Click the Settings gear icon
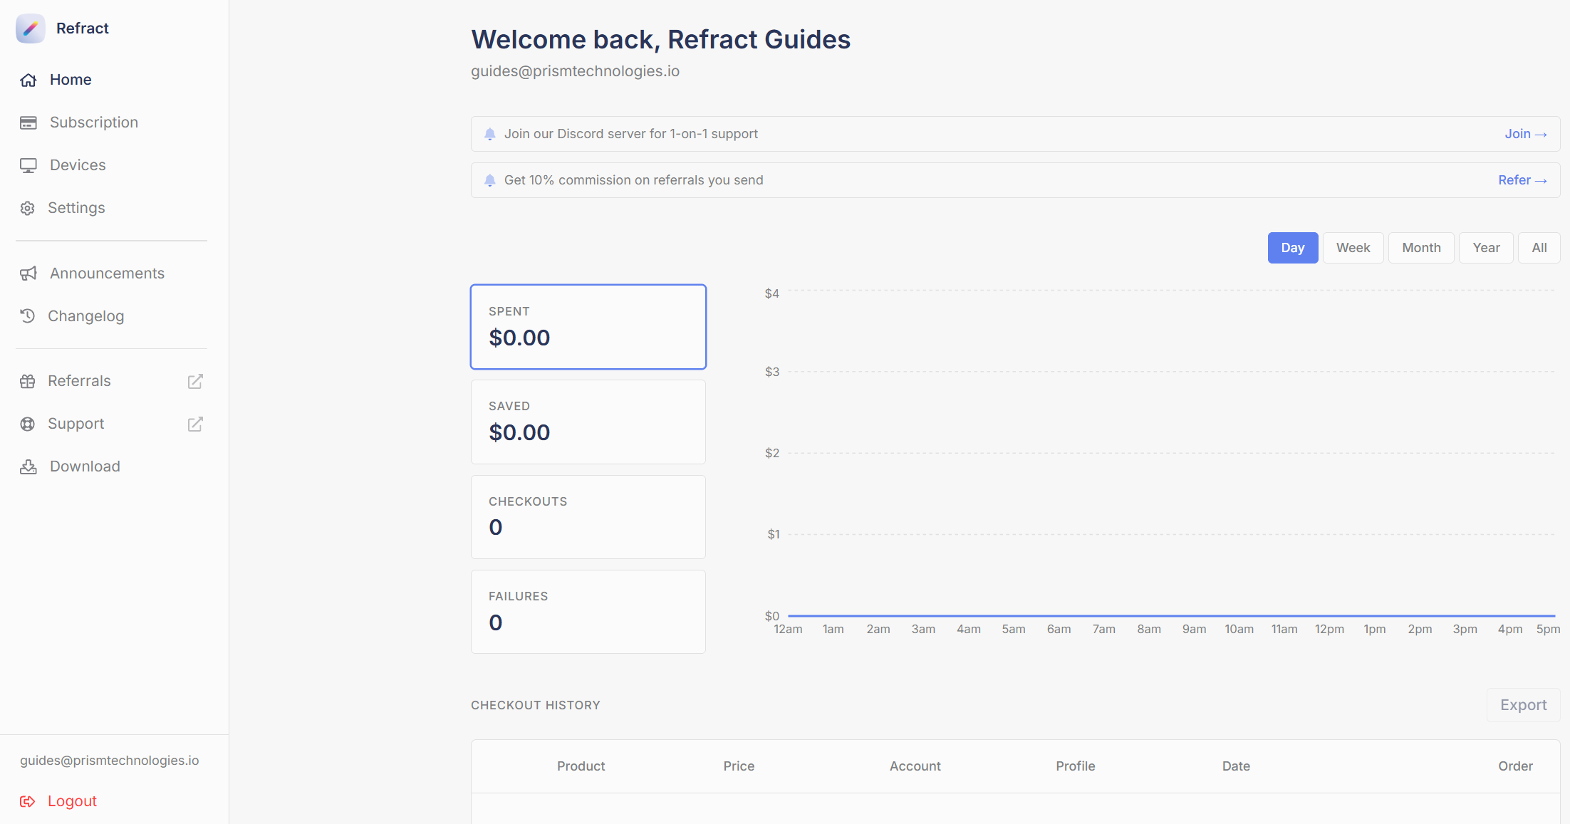 [x=28, y=208]
